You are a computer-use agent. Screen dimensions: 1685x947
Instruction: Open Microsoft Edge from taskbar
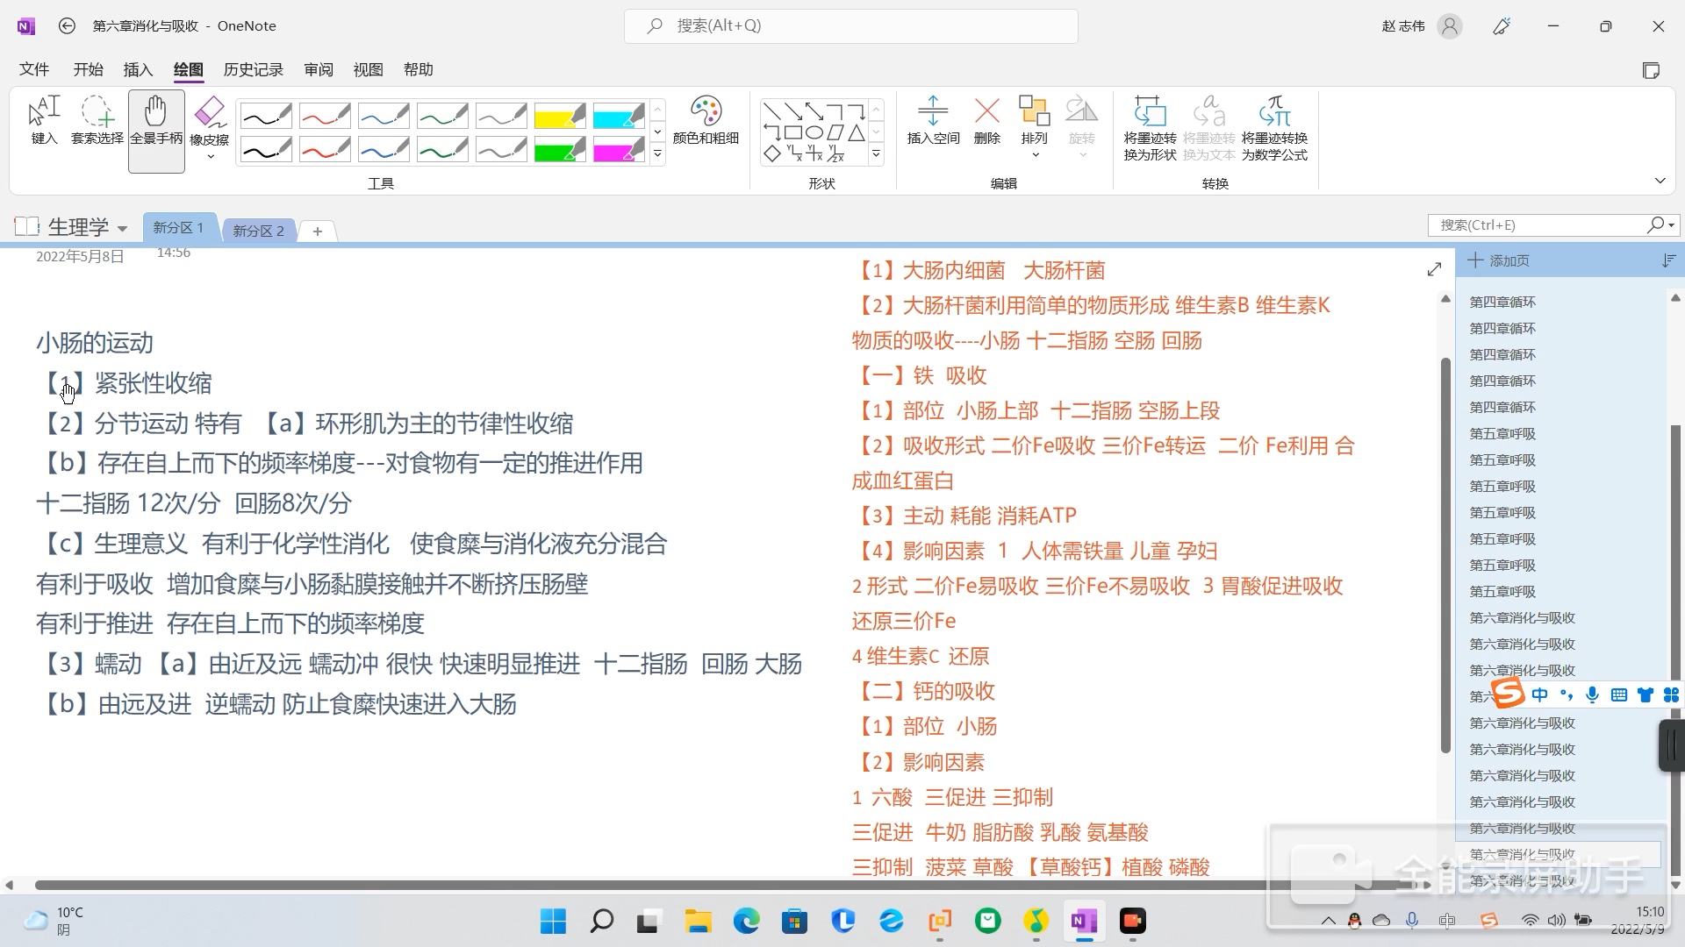pyautogui.click(x=747, y=921)
